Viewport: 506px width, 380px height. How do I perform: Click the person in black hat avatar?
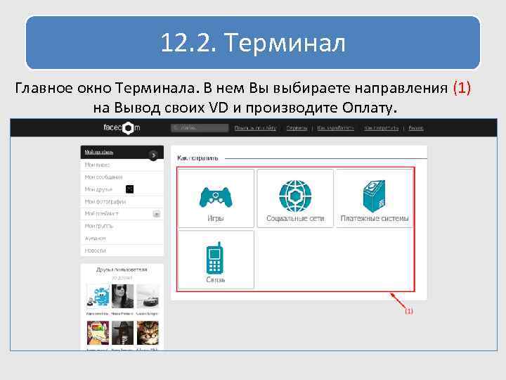pos(122,333)
